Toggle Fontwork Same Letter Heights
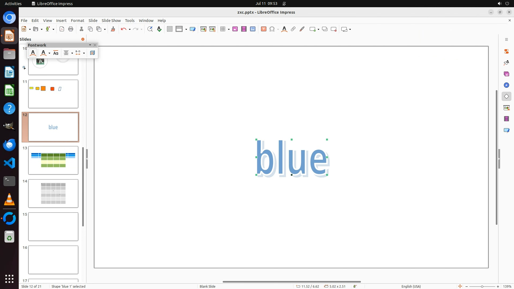 point(56,53)
